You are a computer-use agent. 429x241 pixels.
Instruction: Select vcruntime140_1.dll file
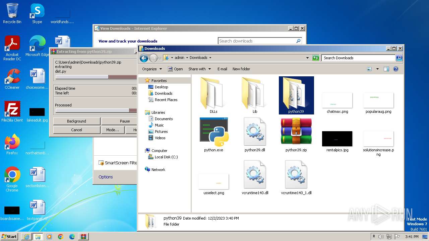pos(296,177)
